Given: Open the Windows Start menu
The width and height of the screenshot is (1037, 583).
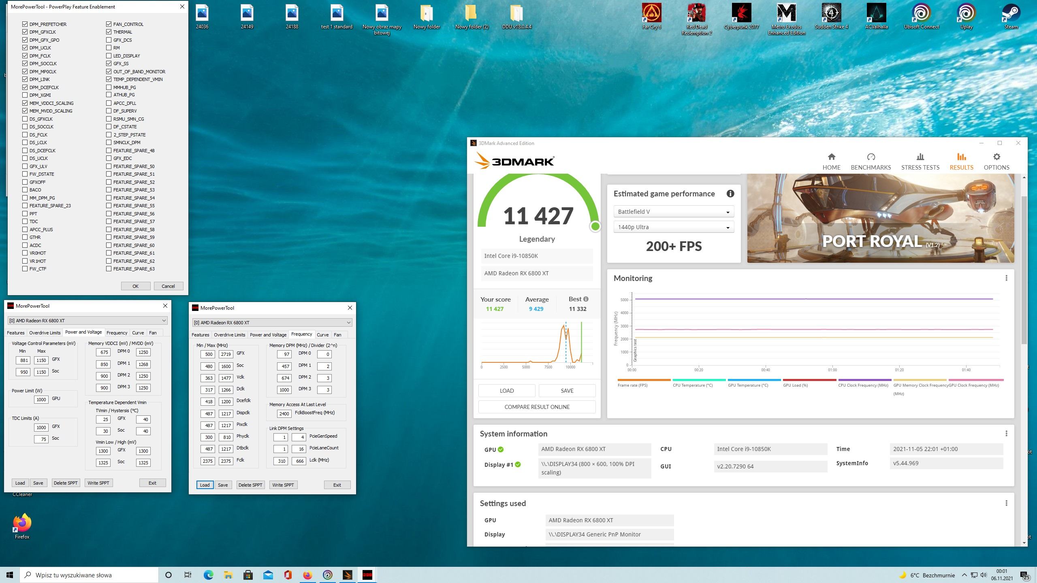Looking at the screenshot, I should pyautogui.click(x=10, y=575).
